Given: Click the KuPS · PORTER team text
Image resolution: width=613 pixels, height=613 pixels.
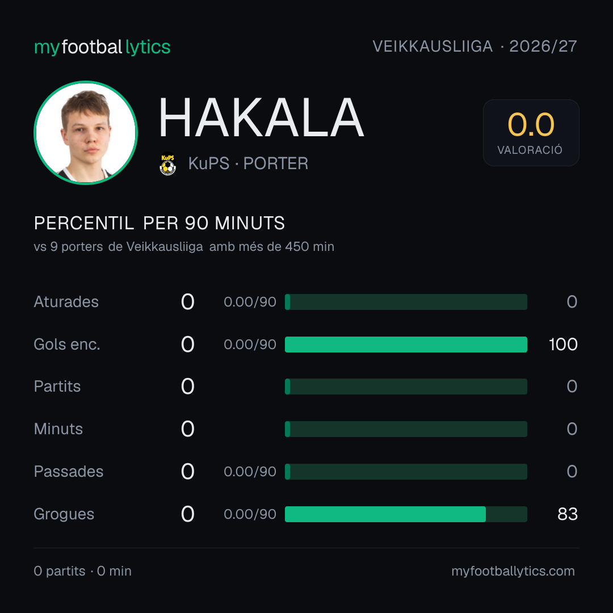Looking at the screenshot, I should 248,163.
